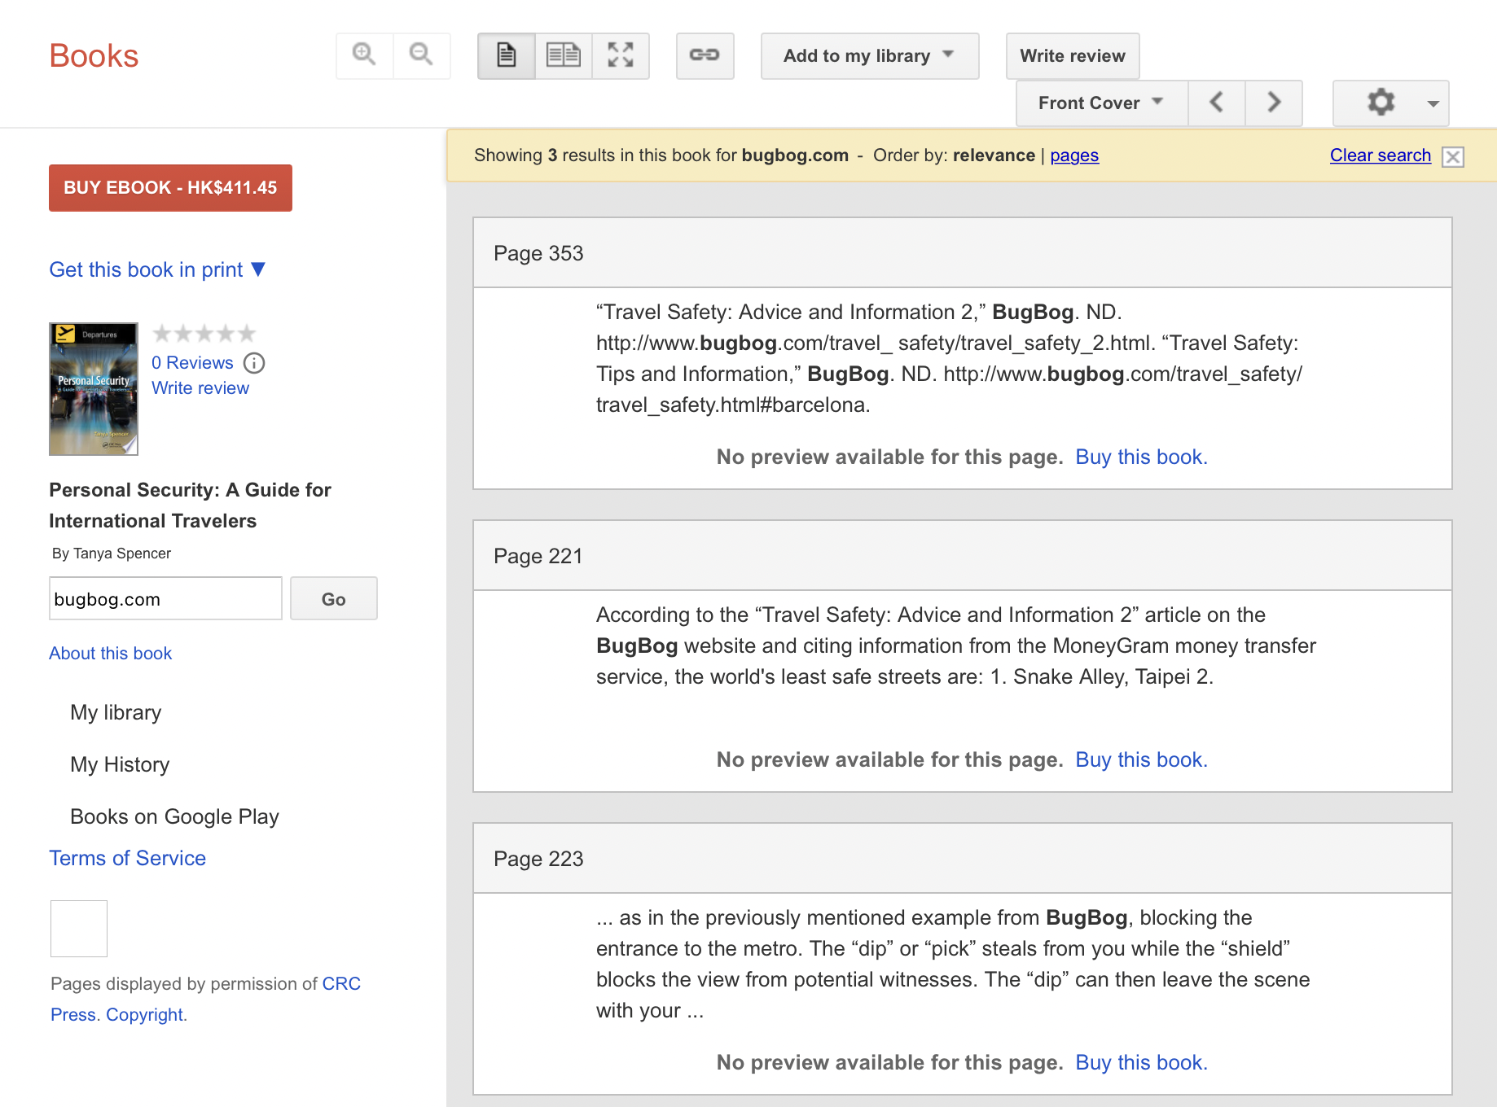Open the 0 Reviews link
Viewport: 1497px width, 1107px height.
192,363
